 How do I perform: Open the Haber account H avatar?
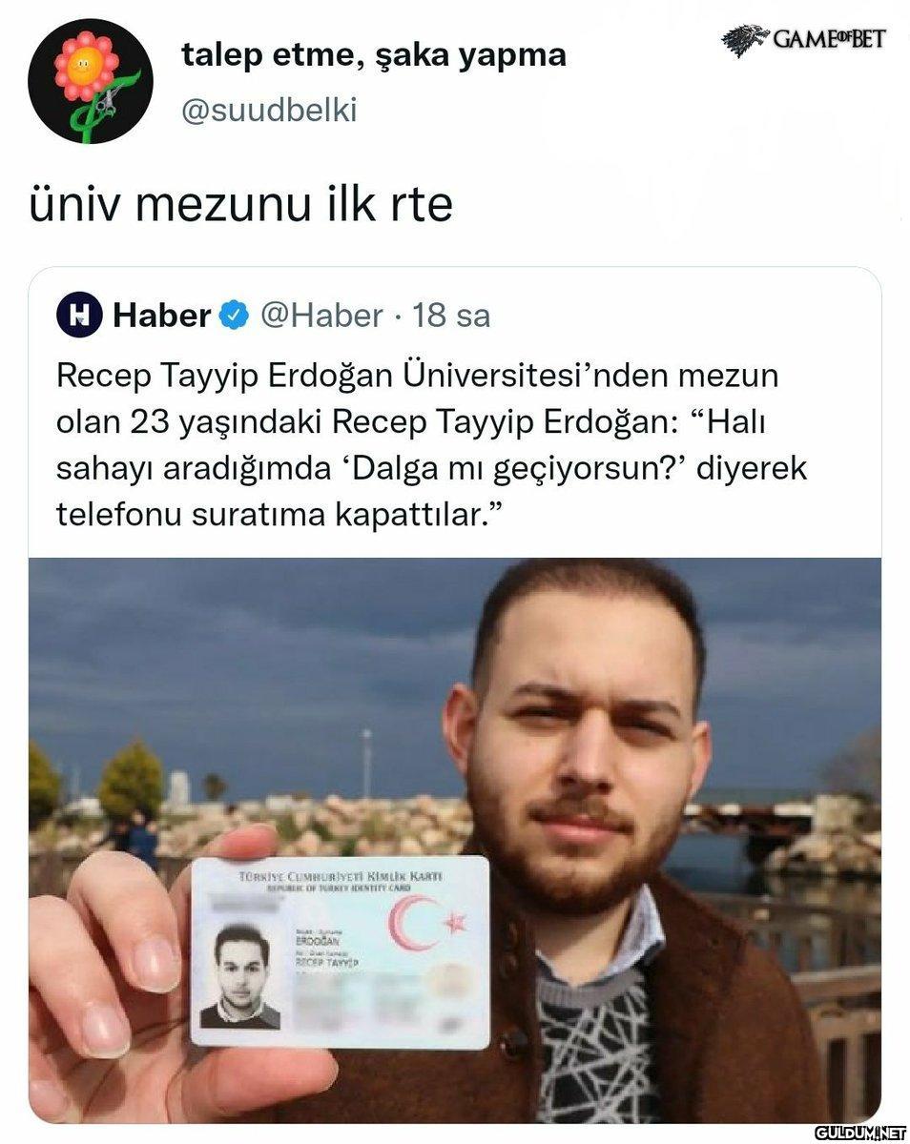(x=79, y=315)
